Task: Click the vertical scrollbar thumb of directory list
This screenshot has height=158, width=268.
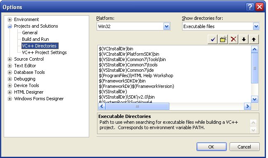Action: (x=254, y=68)
